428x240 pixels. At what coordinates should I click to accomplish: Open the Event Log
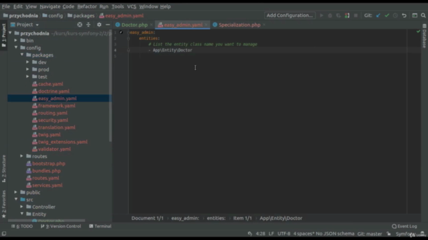pos(405,226)
